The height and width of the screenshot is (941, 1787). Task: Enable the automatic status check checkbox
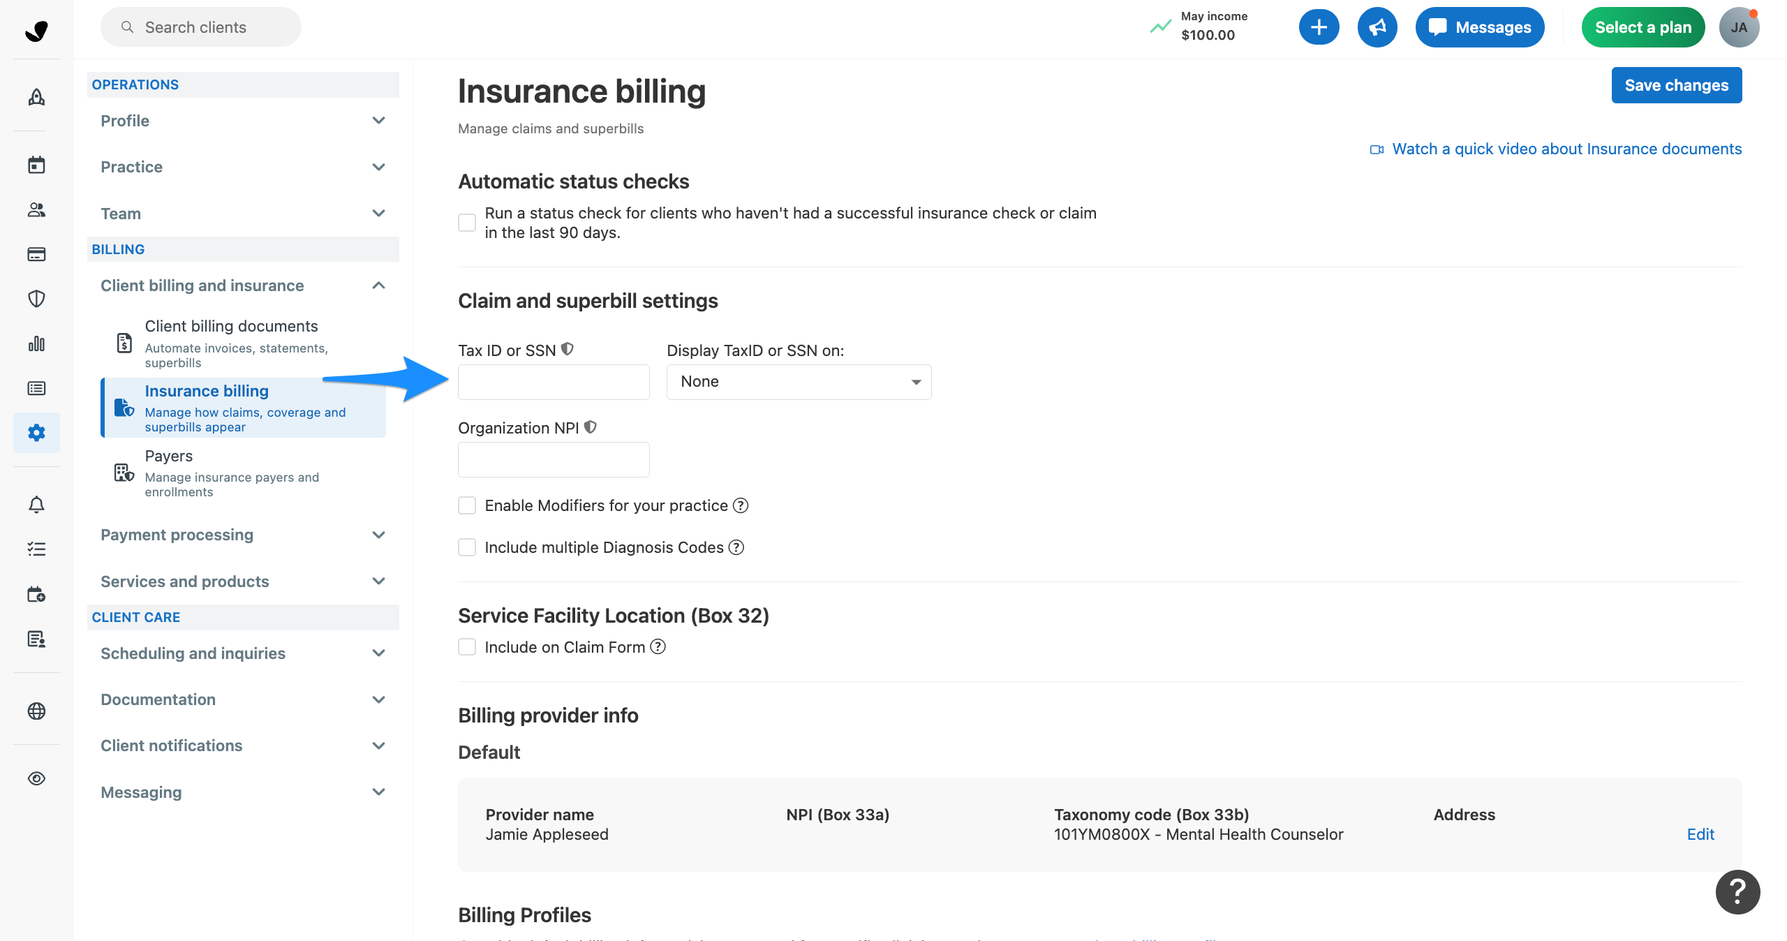coord(467,222)
